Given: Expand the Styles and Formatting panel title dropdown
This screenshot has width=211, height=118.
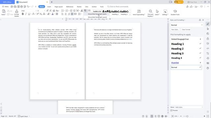Looking at the screenshot, I should coord(185,20).
